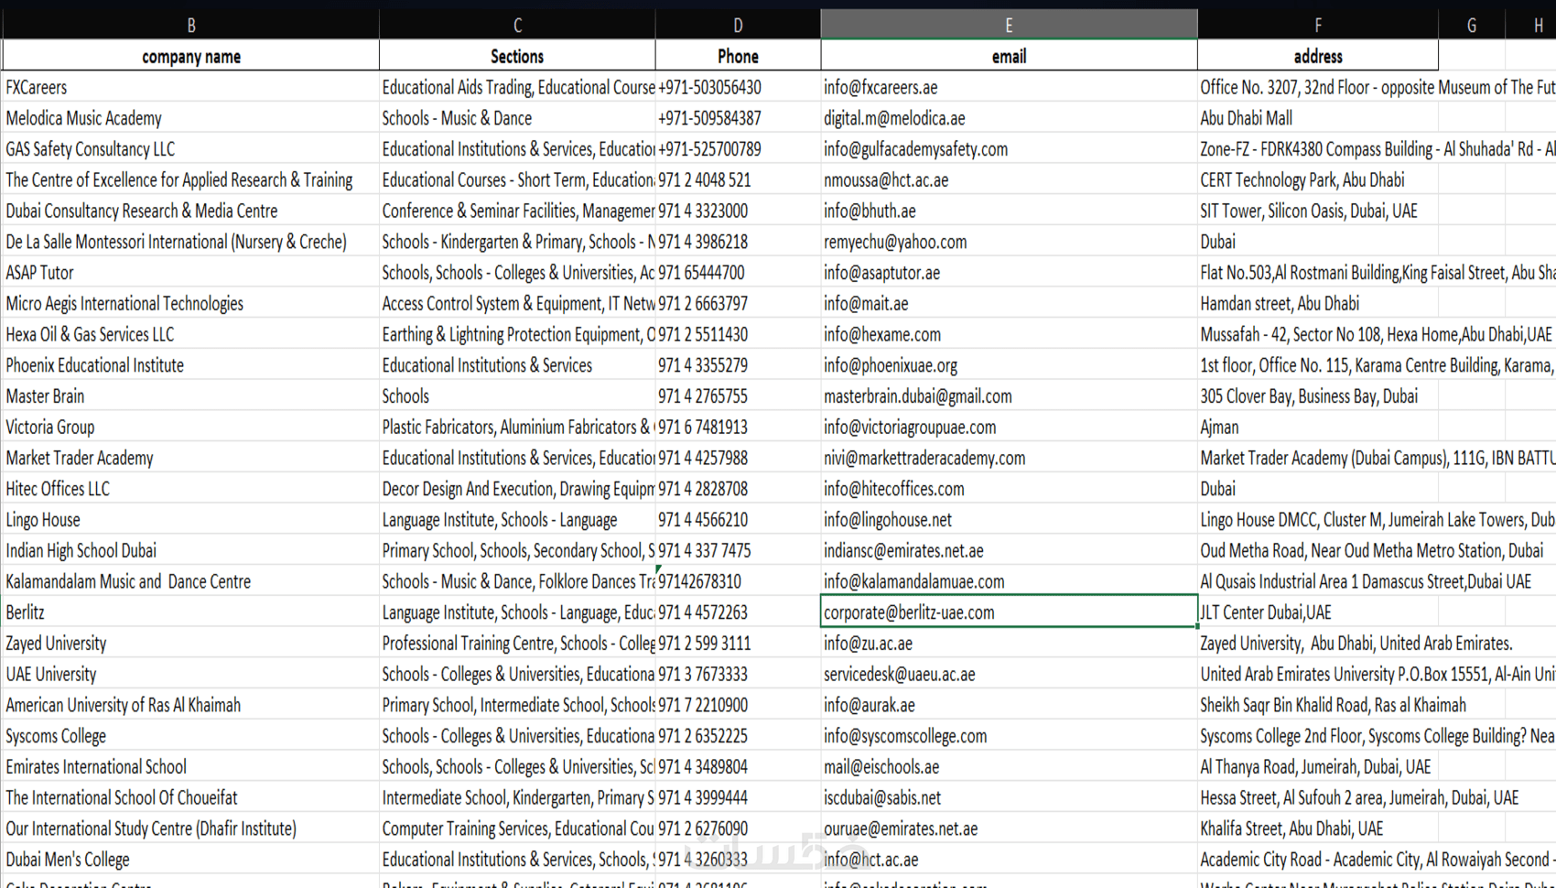Viewport: 1556px width, 888px height.
Task: Select the Master Brain company cell
Action: click(x=190, y=396)
